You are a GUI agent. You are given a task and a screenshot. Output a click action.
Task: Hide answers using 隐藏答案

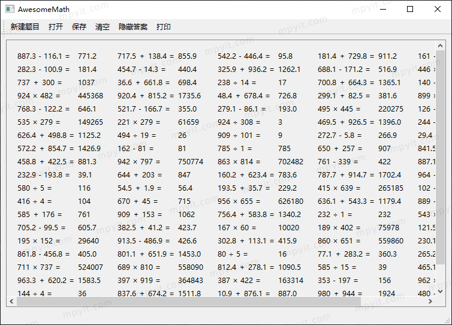(x=133, y=27)
